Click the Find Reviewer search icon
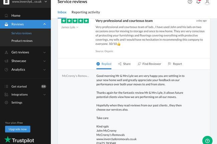Screen dimensions: 217x144 139,64
